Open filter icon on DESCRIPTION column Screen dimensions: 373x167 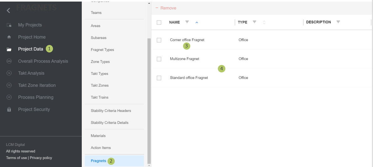pos(338,22)
